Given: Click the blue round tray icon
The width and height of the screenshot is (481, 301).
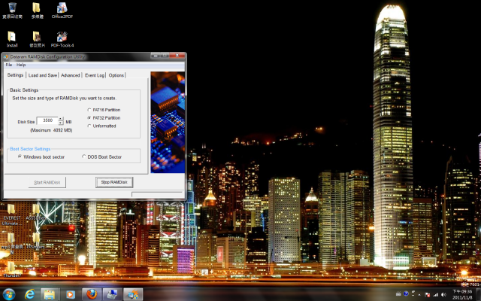Looking at the screenshot, I should pos(406,293).
